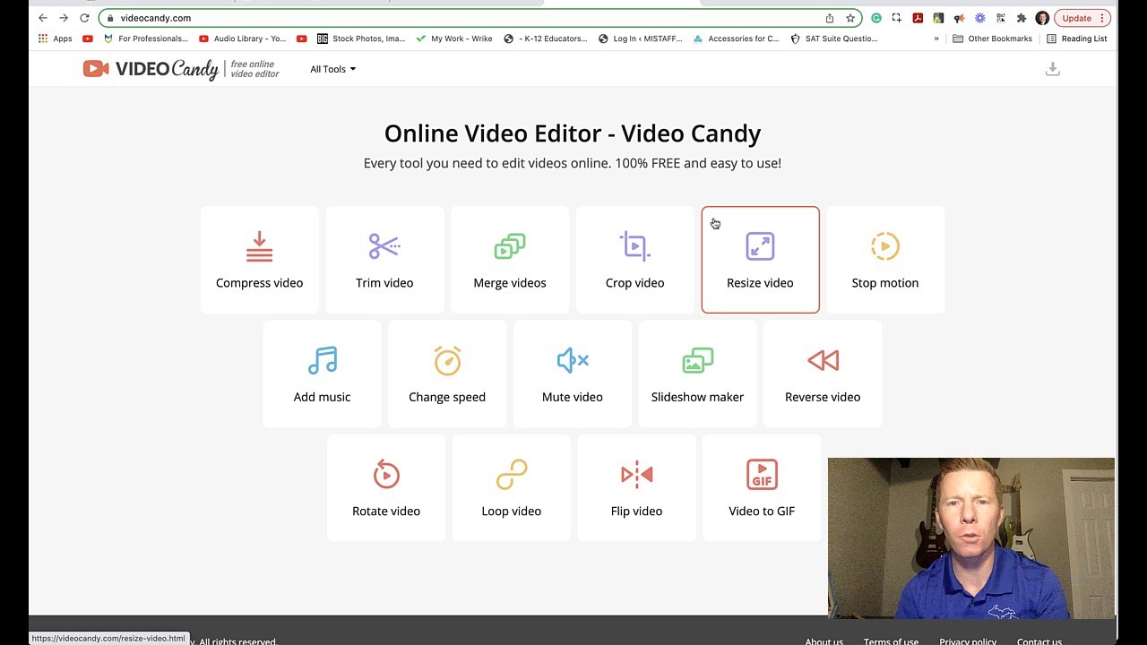Open the Trim video tool
Image resolution: width=1147 pixels, height=645 pixels.
pos(384,260)
